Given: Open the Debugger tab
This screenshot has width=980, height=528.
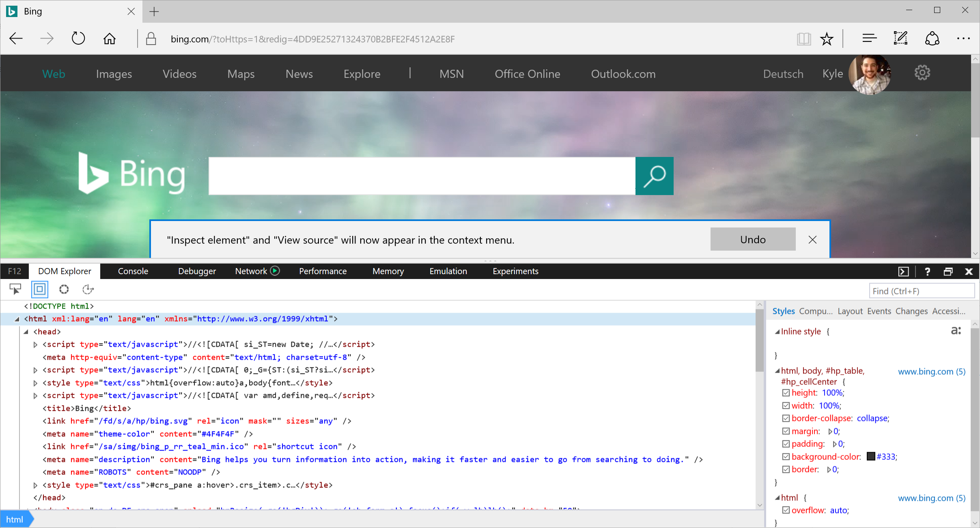Looking at the screenshot, I should (x=197, y=271).
